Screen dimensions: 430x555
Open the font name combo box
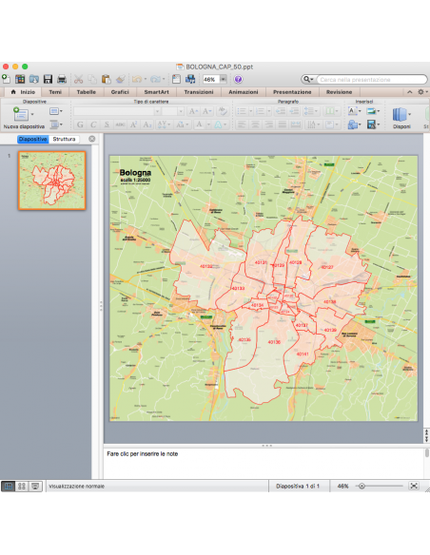pyautogui.click(x=117, y=111)
